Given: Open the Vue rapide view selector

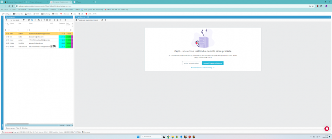Looking at the screenshot, I should 16,20.
